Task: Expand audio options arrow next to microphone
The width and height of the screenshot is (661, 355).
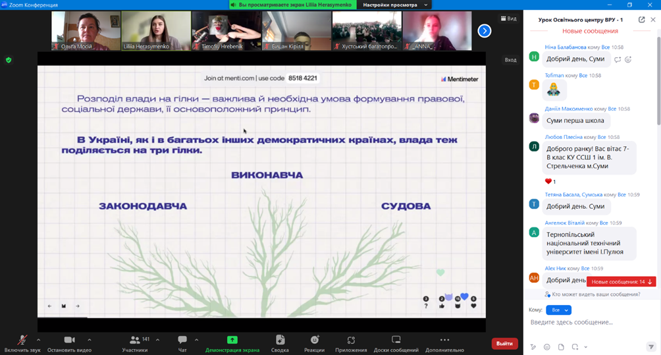Action: coord(38,340)
